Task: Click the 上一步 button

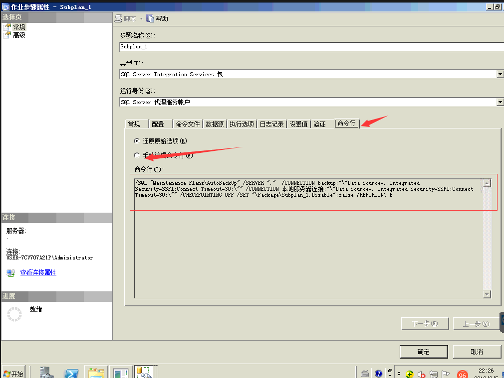Action: (476, 324)
